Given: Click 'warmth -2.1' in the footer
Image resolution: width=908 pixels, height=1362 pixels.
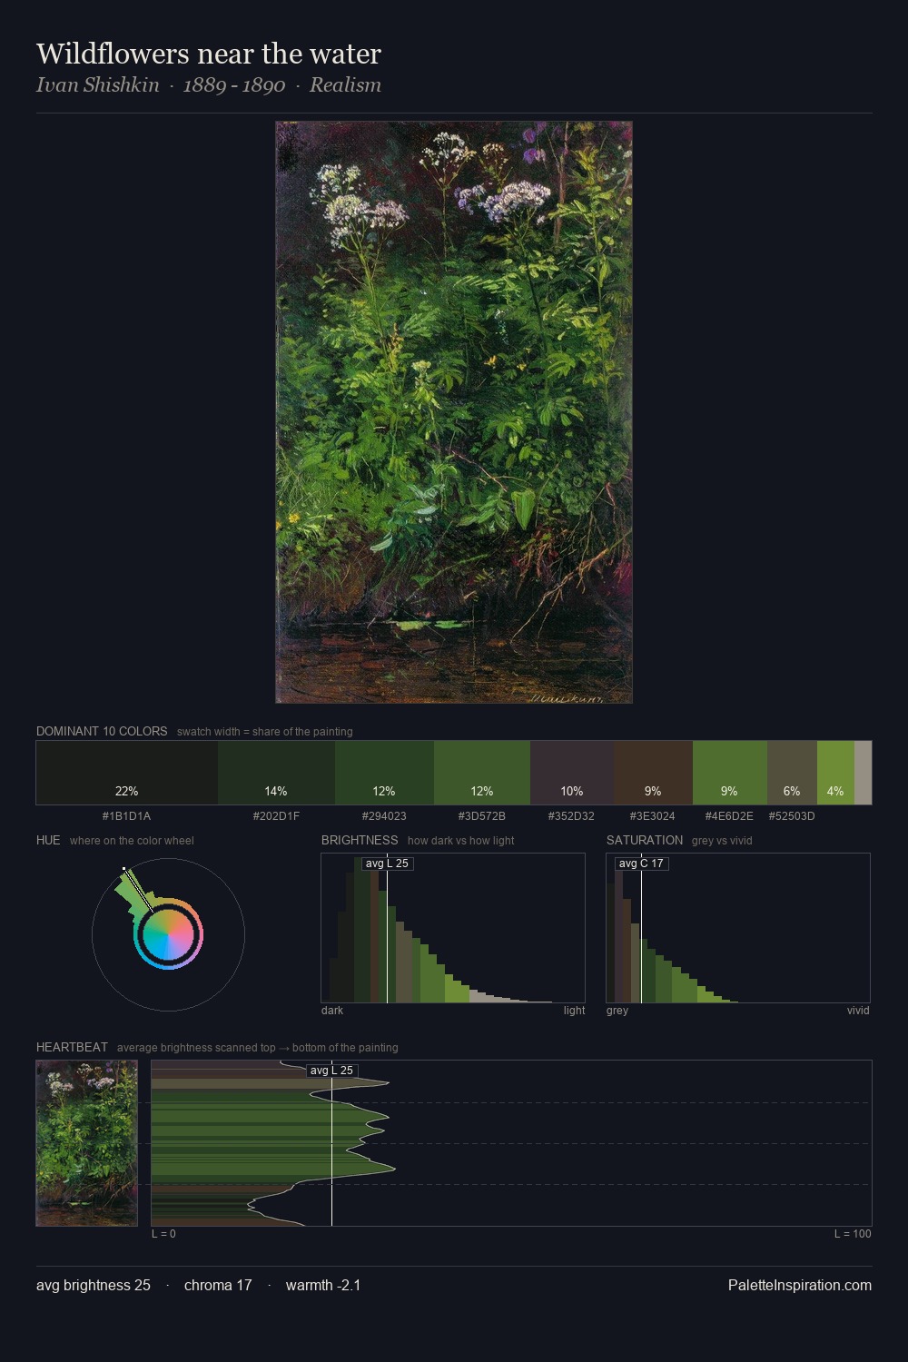Looking at the screenshot, I should (x=323, y=1285).
